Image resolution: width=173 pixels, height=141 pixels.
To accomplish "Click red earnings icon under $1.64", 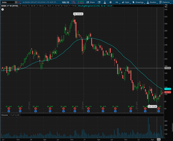I will click(20, 109).
